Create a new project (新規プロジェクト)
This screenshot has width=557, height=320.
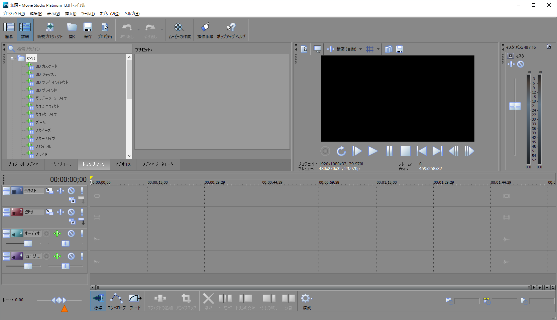tap(50, 30)
